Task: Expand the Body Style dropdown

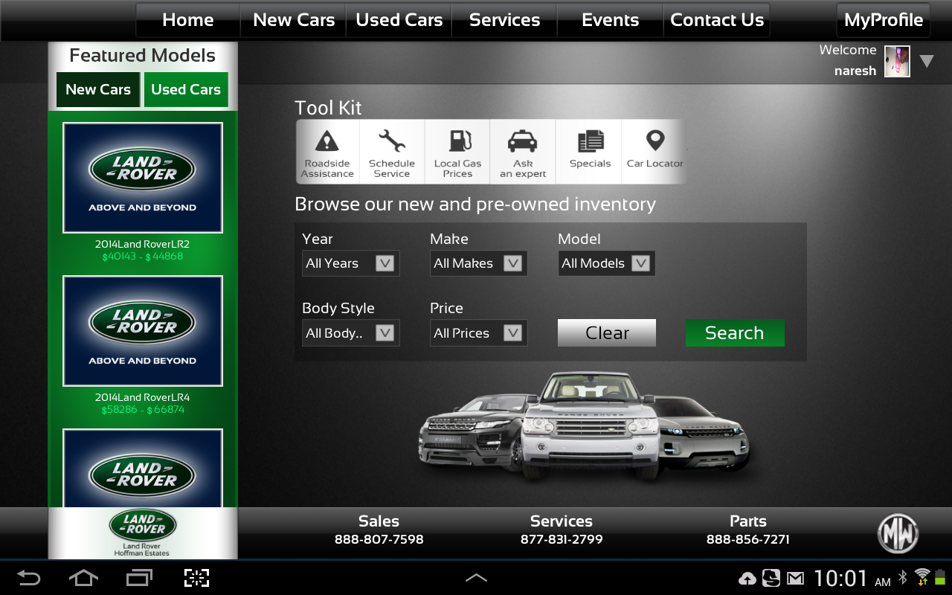Action: [350, 333]
